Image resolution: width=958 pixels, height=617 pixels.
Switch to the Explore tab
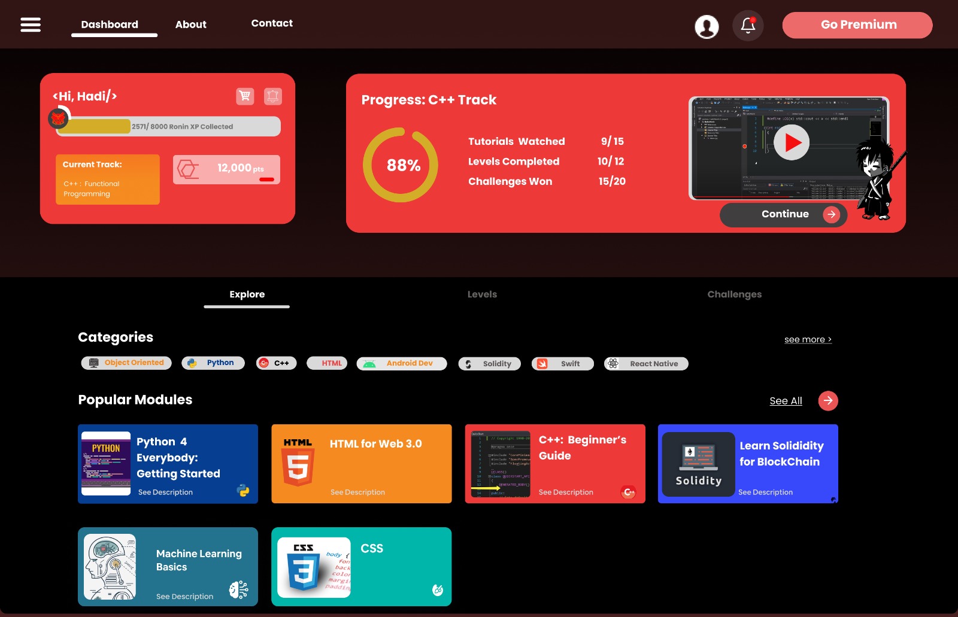click(247, 294)
